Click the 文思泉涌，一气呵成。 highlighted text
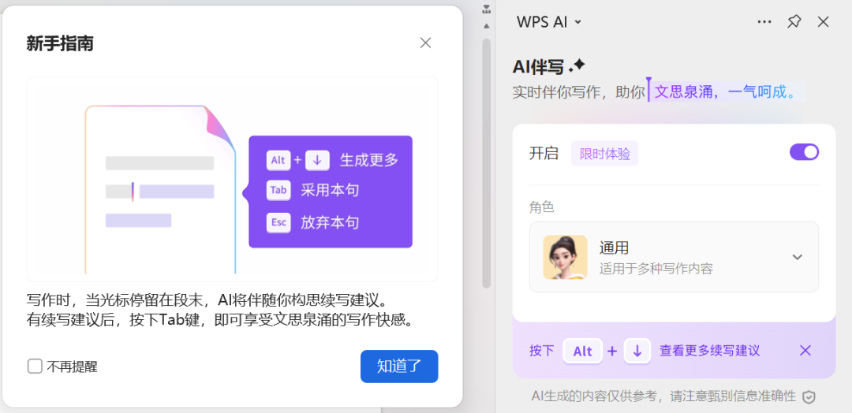The height and width of the screenshot is (413, 852). 725,91
